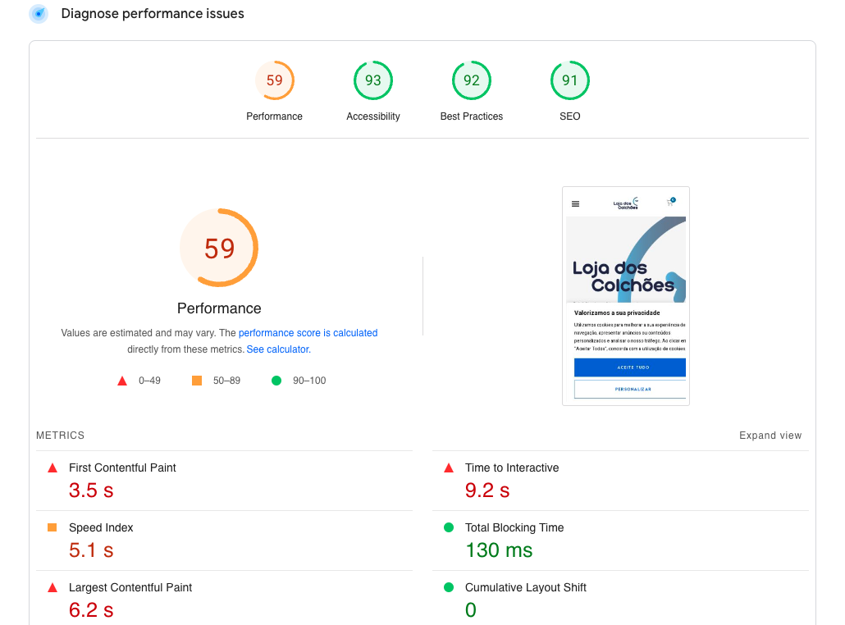Click the red triangle beside First Contentful Paint
Image resolution: width=845 pixels, height=625 pixels.
coord(53,468)
